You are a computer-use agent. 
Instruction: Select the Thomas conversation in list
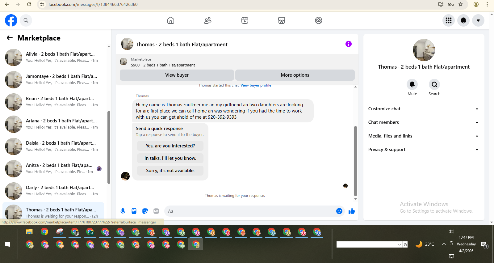click(x=53, y=212)
